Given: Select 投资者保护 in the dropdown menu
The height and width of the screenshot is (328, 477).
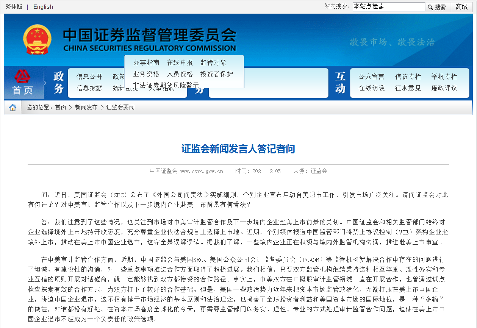Looking at the screenshot, I should [217, 74].
